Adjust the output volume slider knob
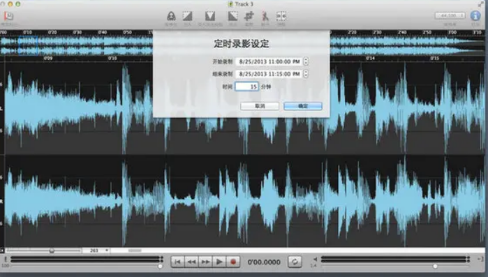The image size is (488, 277). click(x=435, y=267)
